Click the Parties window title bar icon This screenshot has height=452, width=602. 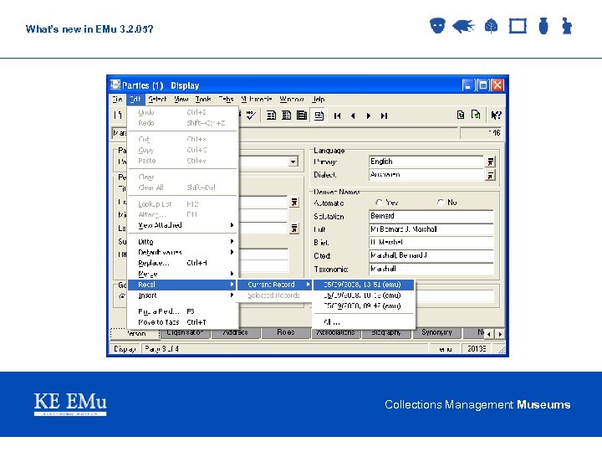(x=115, y=85)
